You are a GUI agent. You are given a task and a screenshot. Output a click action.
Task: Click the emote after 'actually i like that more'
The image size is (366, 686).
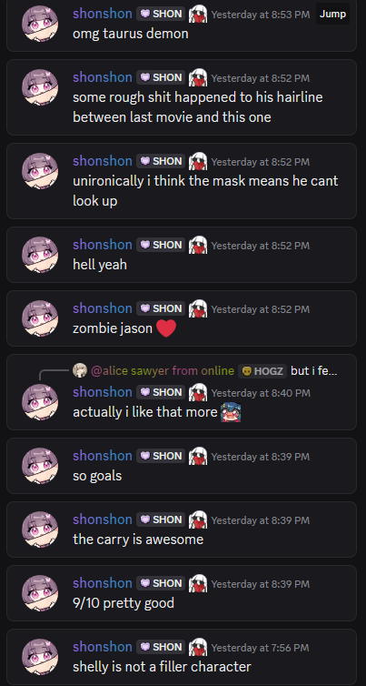[x=231, y=412]
